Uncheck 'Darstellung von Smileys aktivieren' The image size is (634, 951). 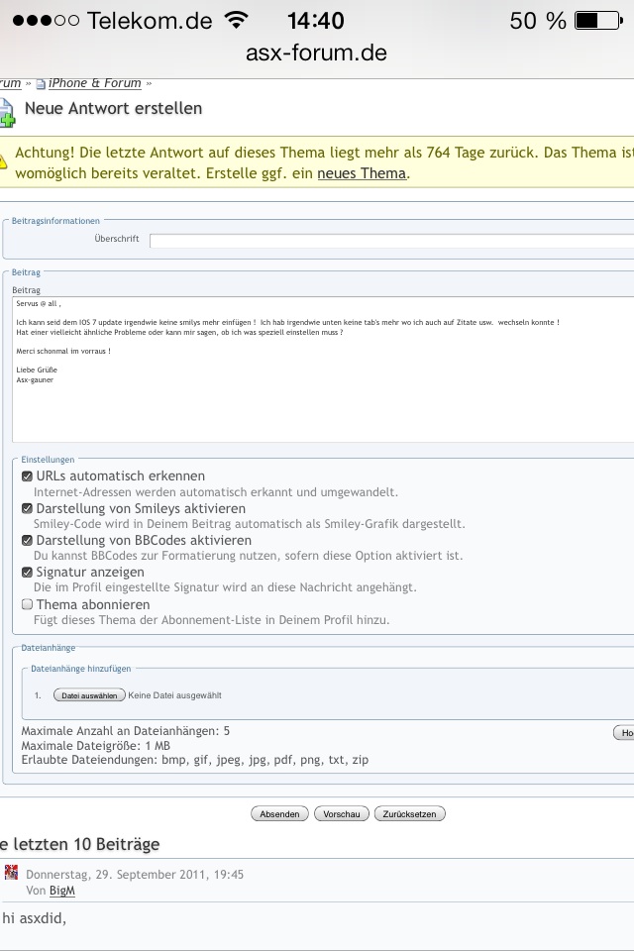tap(28, 508)
